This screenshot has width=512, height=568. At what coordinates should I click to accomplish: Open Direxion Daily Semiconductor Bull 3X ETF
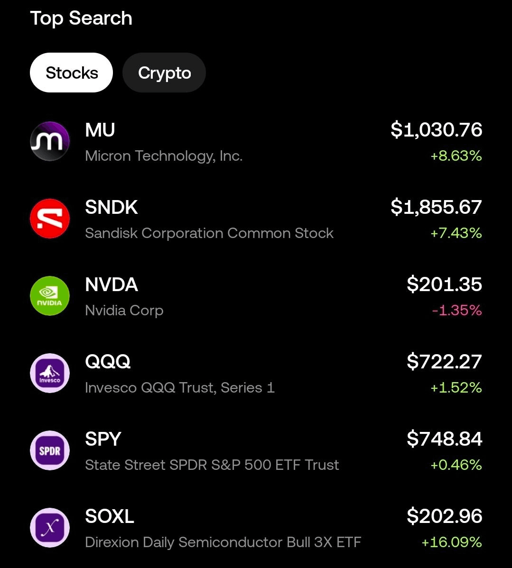tap(223, 542)
